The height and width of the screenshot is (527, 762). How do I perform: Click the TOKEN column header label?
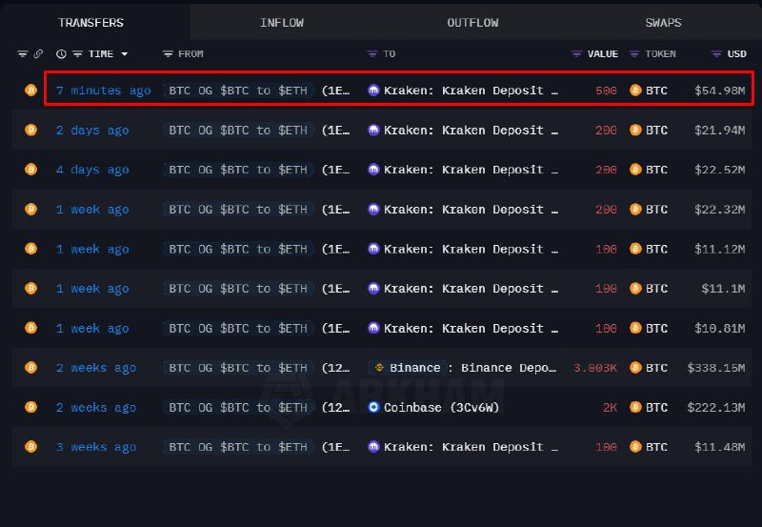(x=660, y=54)
